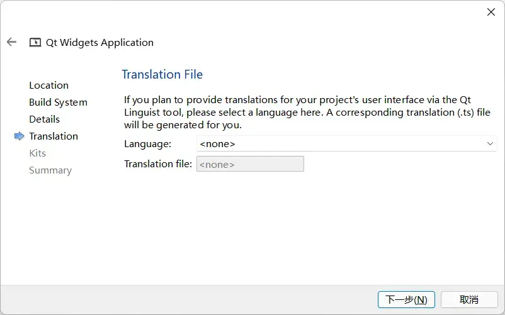Click the Qt Linguist description paragraph

(307, 112)
